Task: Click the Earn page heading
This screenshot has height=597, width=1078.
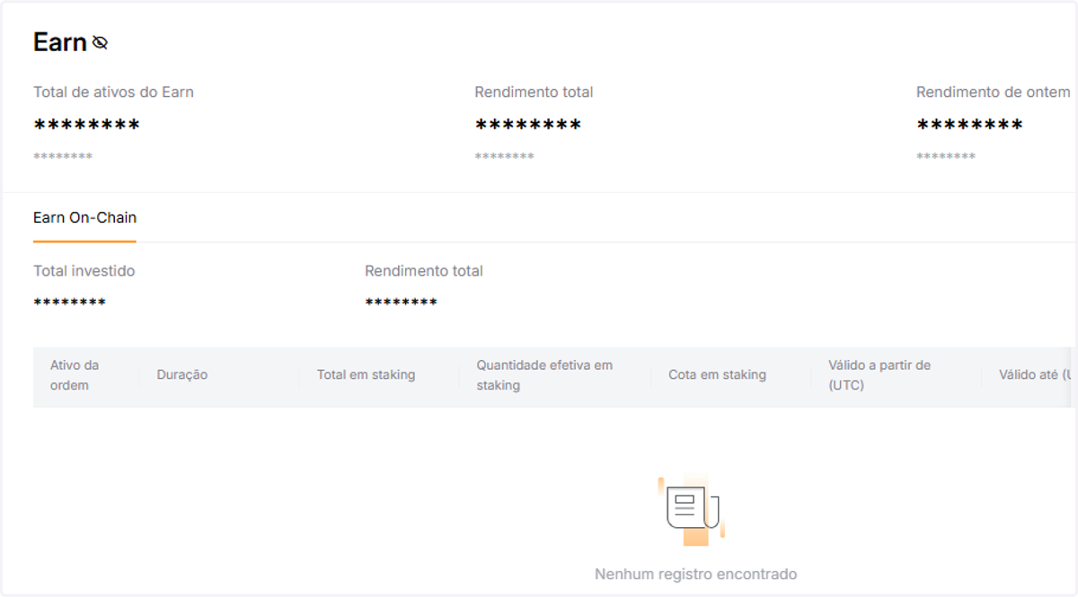Action: click(x=60, y=42)
